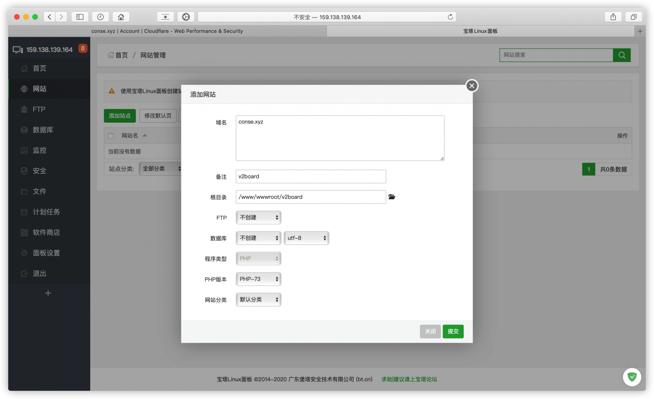
Task: Switch to the 宝塔Linux面板 browser tab
Action: coord(480,31)
